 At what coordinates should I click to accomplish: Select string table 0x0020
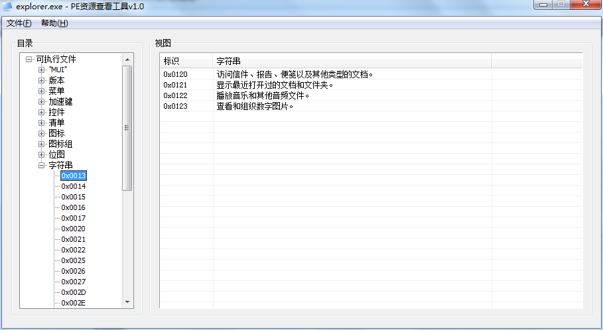tap(74, 229)
